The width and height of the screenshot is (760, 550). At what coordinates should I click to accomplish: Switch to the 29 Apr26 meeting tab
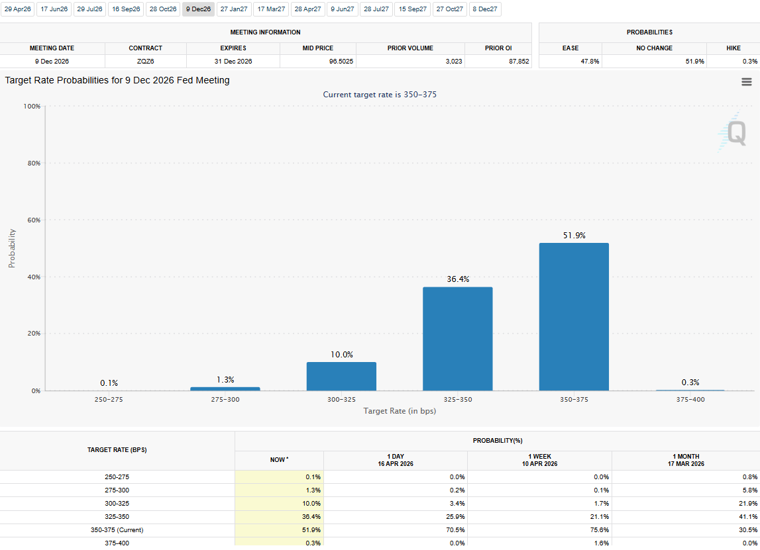pos(18,9)
